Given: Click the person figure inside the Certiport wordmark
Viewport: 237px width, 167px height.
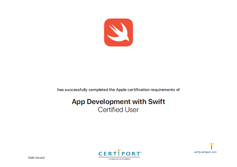Looking at the screenshot, I should (x=119, y=153).
